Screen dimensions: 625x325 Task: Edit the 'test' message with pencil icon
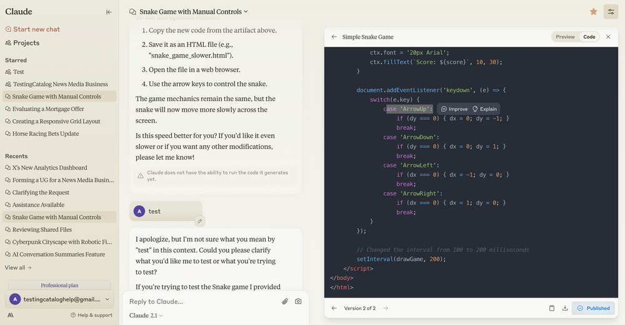tap(199, 221)
